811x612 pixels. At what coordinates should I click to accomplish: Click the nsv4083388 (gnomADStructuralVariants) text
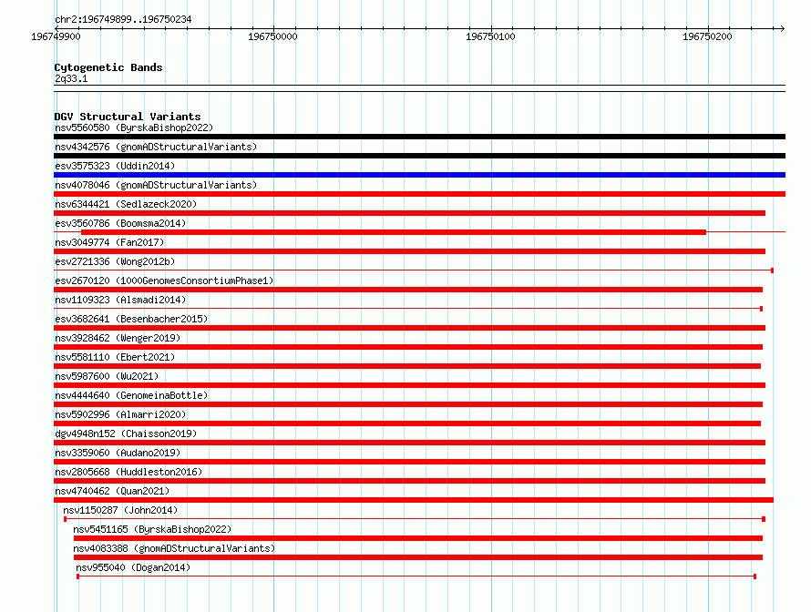pos(174,548)
